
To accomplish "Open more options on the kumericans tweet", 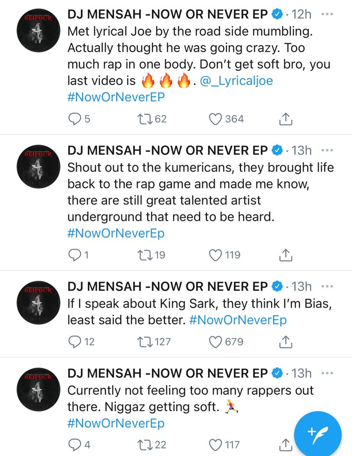I will (327, 150).
